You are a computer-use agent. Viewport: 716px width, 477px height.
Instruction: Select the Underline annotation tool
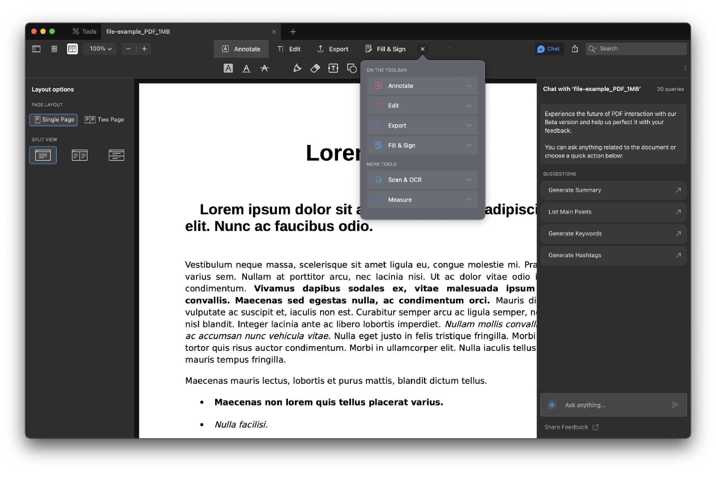pos(246,68)
